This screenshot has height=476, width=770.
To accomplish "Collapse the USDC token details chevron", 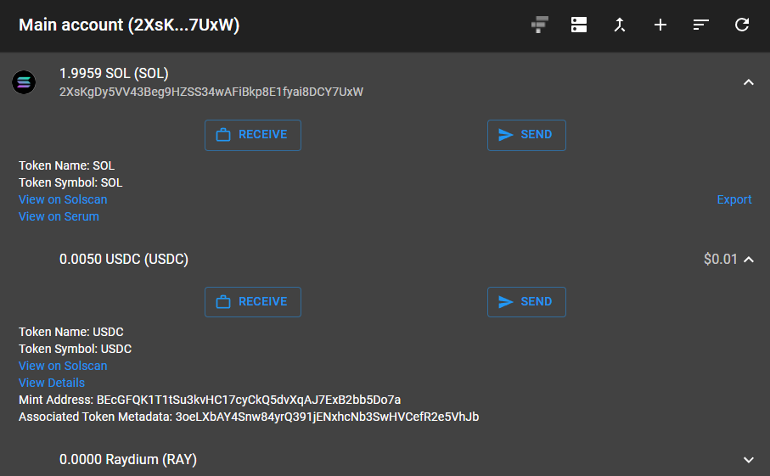I will pyautogui.click(x=749, y=259).
